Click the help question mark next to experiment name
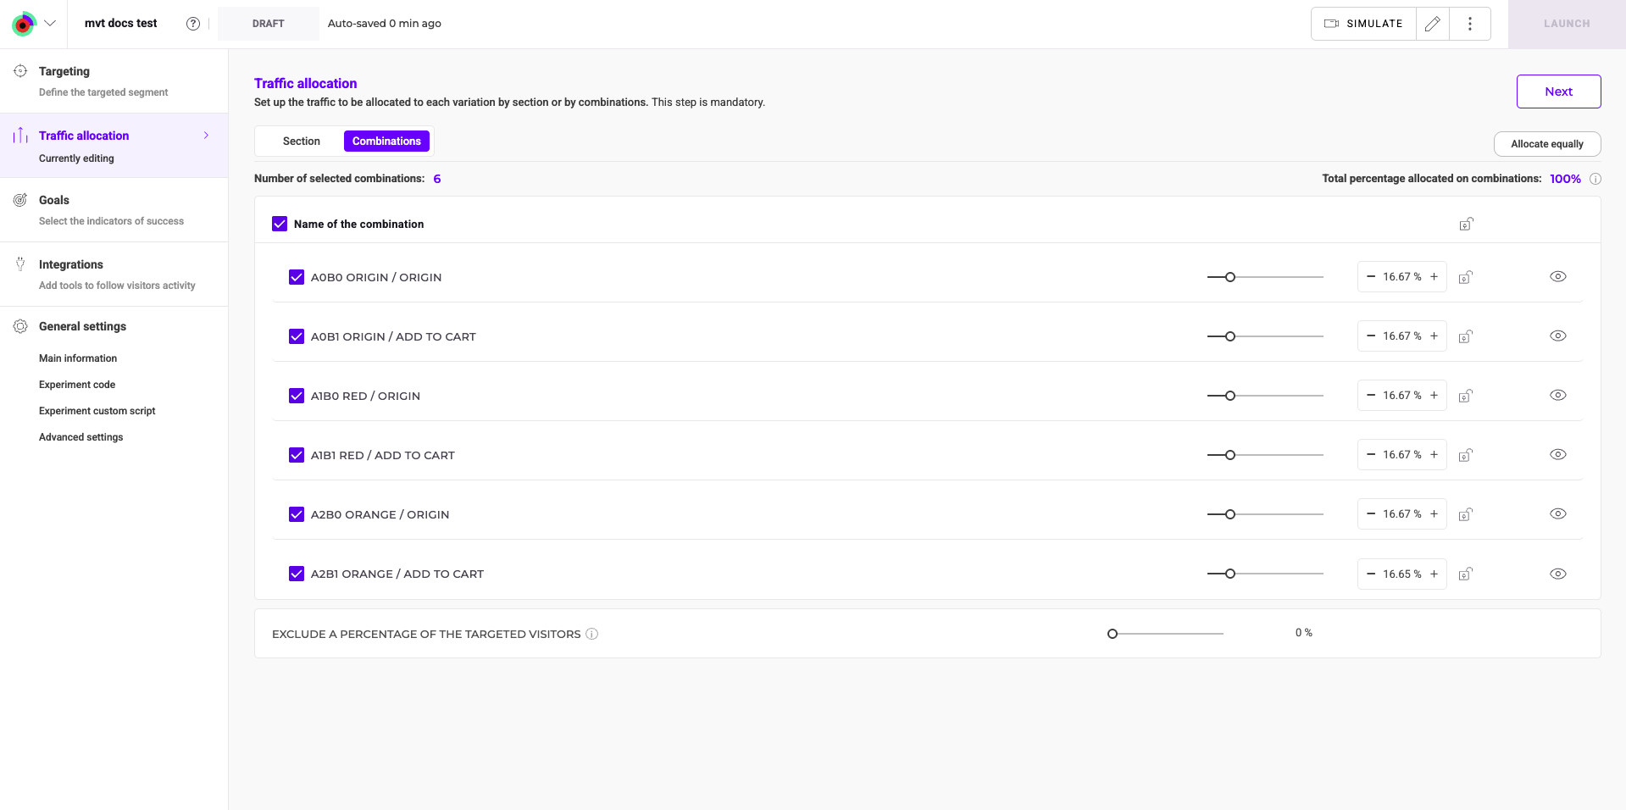 click(x=193, y=24)
